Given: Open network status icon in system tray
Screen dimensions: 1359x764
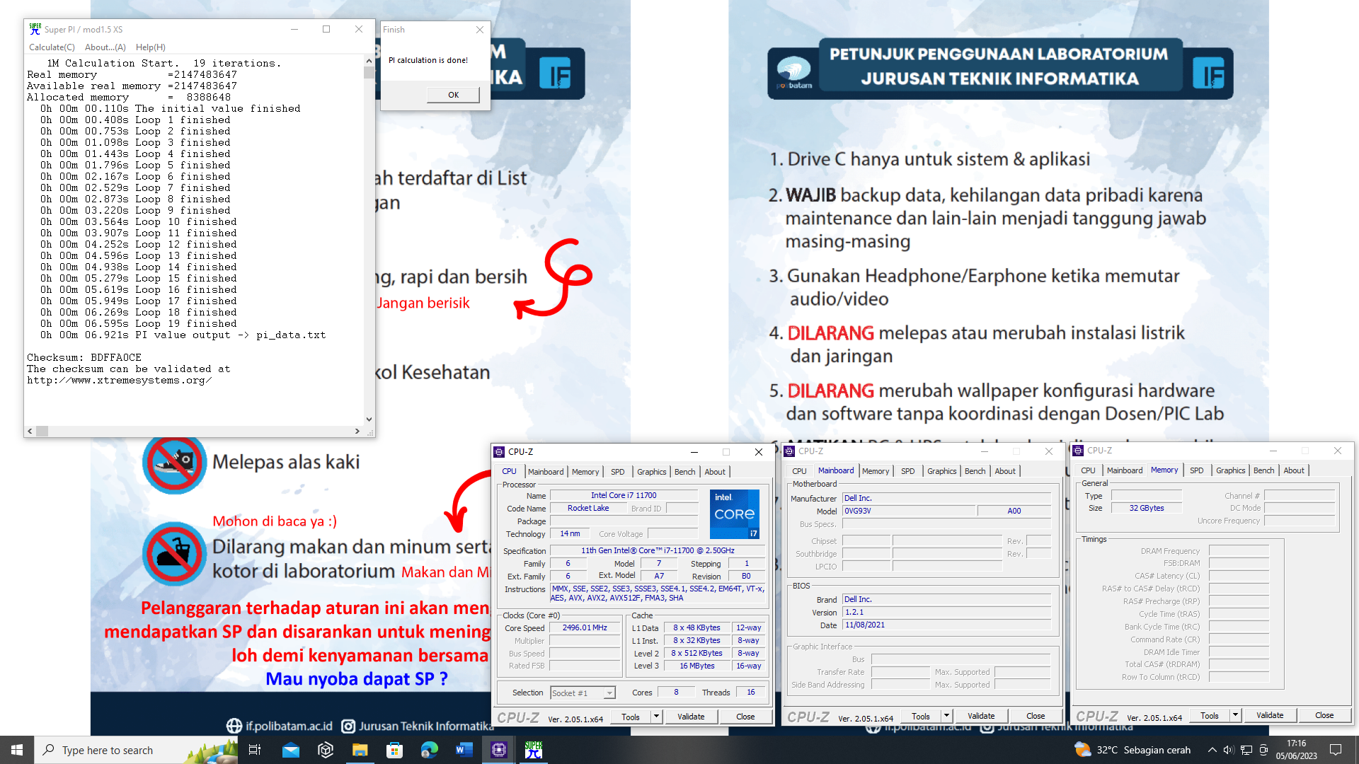Looking at the screenshot, I should point(1246,750).
